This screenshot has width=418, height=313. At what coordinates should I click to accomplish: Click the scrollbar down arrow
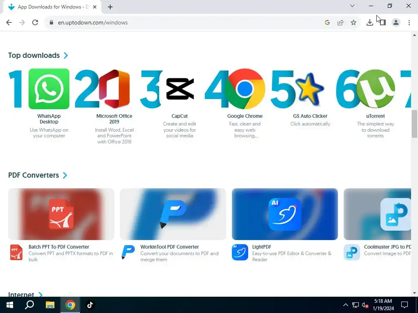[x=414, y=293]
